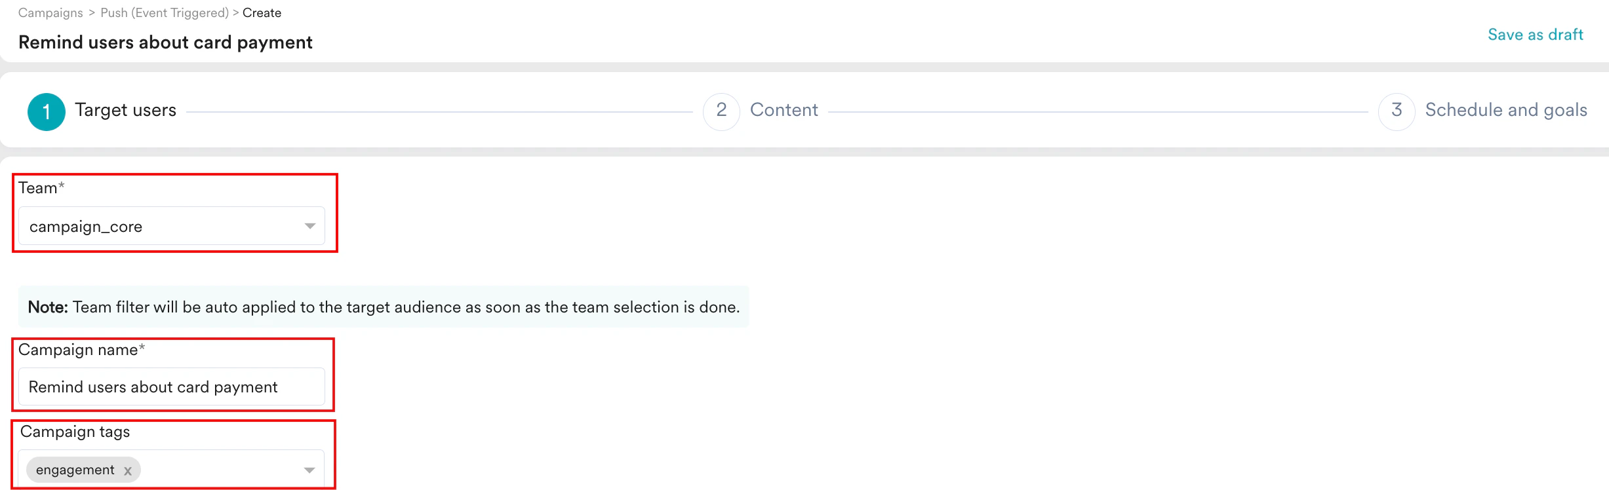Viewport: 1609px width, 490px height.
Task: Click the step 1 numbered circle
Action: [x=46, y=111]
